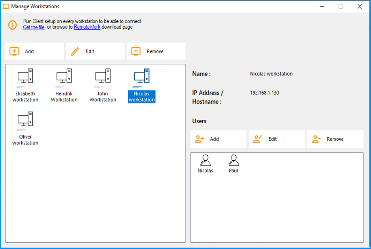Select the Oliver workstation icon
This screenshot has width=371, height=249.
(x=25, y=128)
